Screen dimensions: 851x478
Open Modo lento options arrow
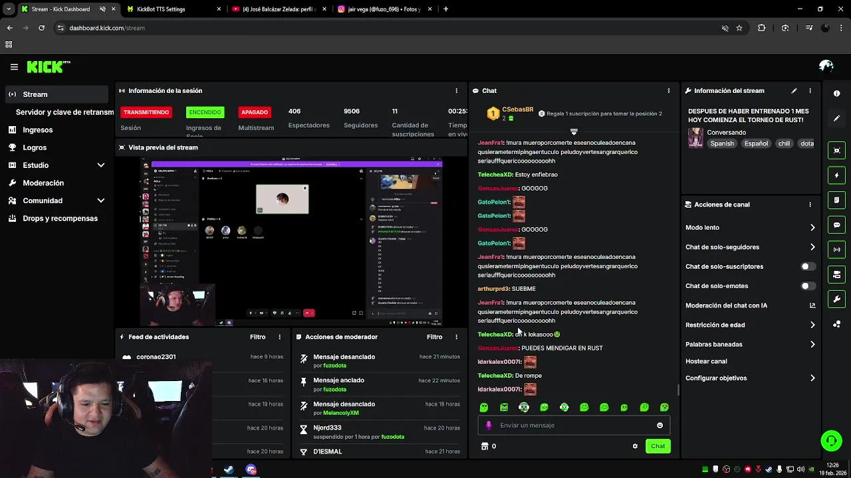[x=812, y=228]
